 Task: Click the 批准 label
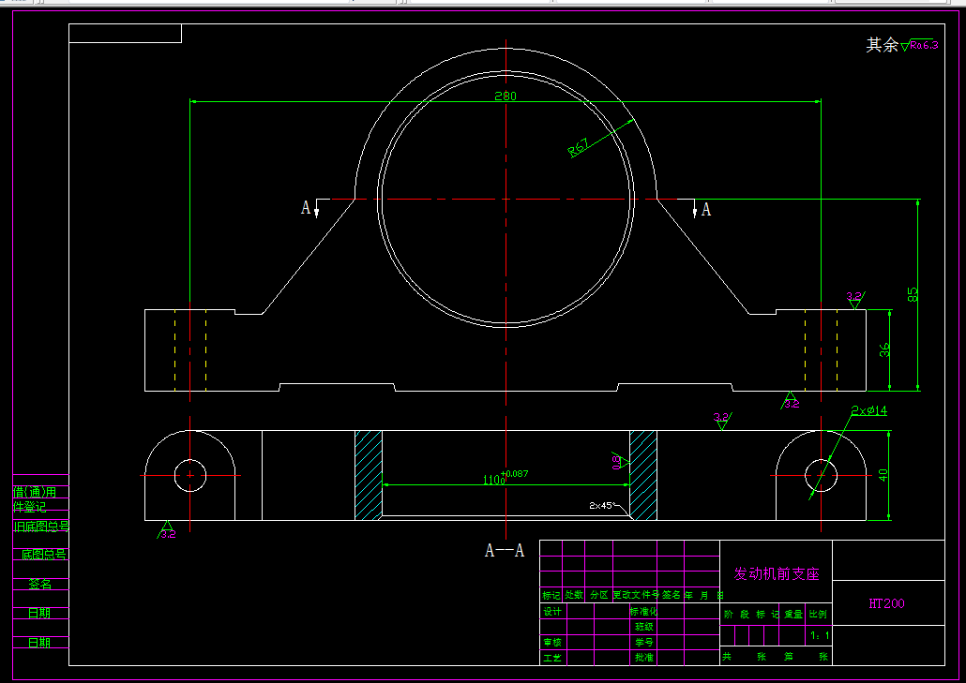[x=644, y=657]
